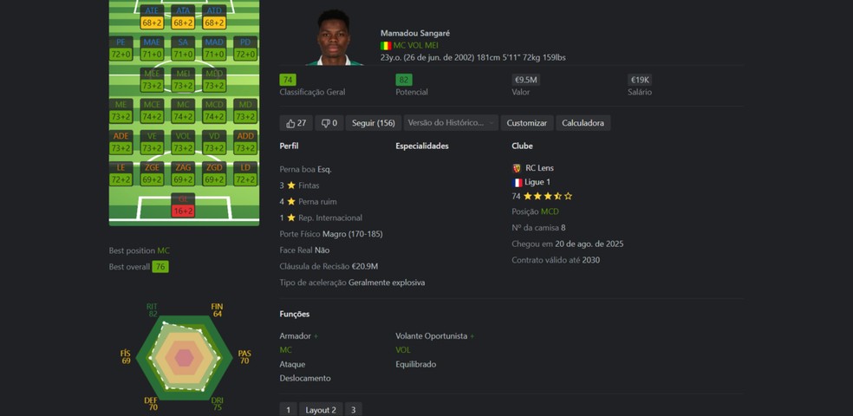Viewport: 853px width, 416px height.
Task: Click the Seguir (156) button
Action: coord(373,123)
